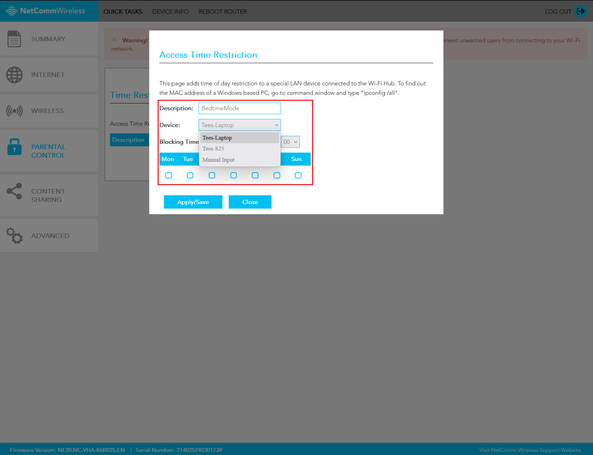Open the Reboot Router menu item
The width and height of the screenshot is (593, 455).
click(x=223, y=11)
